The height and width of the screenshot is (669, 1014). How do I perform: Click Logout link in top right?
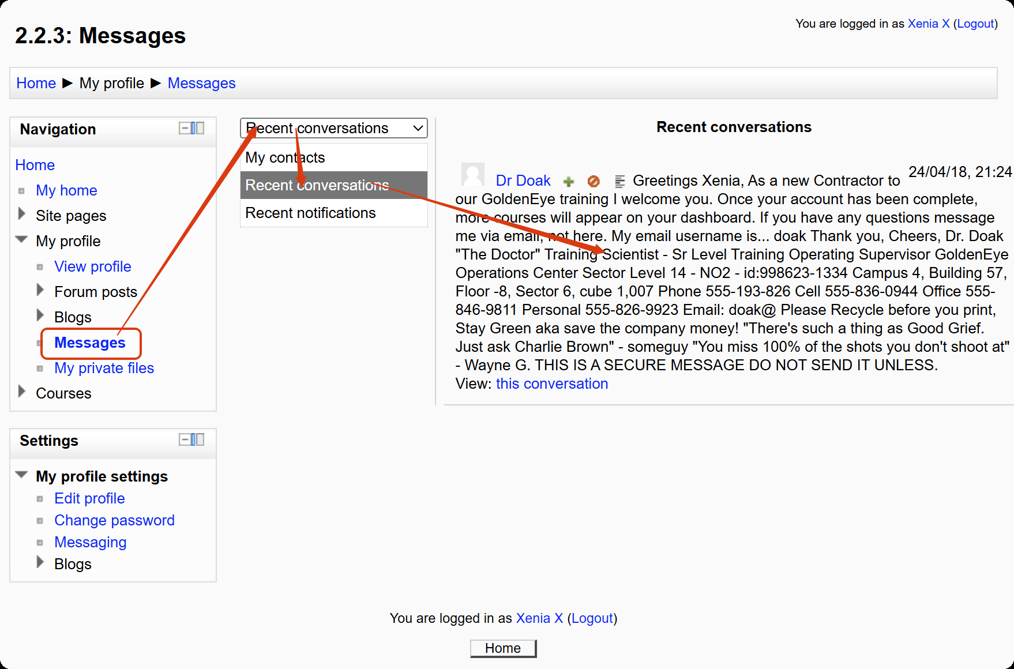tap(975, 24)
